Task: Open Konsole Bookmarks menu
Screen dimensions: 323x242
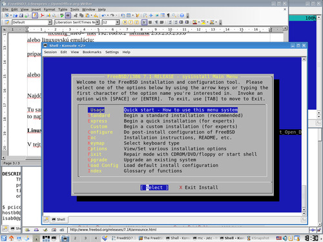Action: coord(92,52)
